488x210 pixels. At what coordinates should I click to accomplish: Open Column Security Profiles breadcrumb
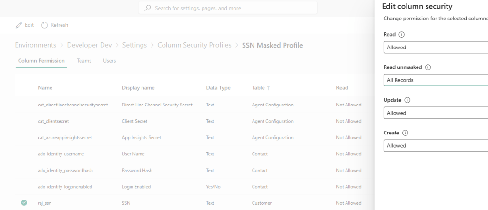(194, 45)
